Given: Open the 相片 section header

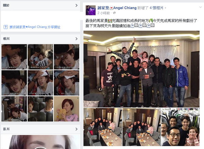Looking at the screenshot, I should tap(40, 39).
